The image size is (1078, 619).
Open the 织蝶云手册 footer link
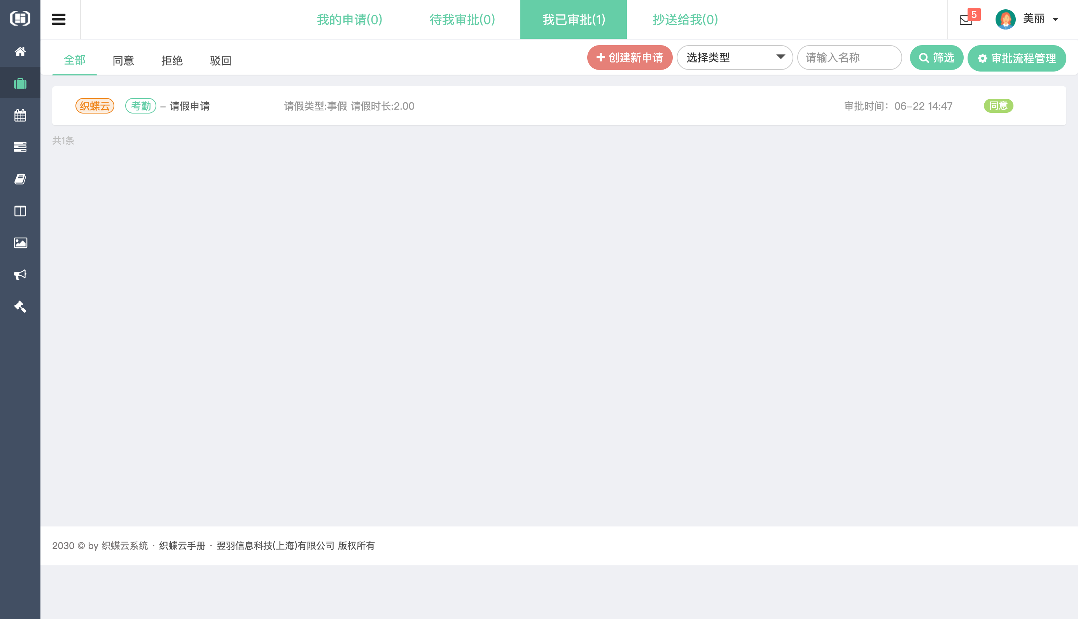182,546
